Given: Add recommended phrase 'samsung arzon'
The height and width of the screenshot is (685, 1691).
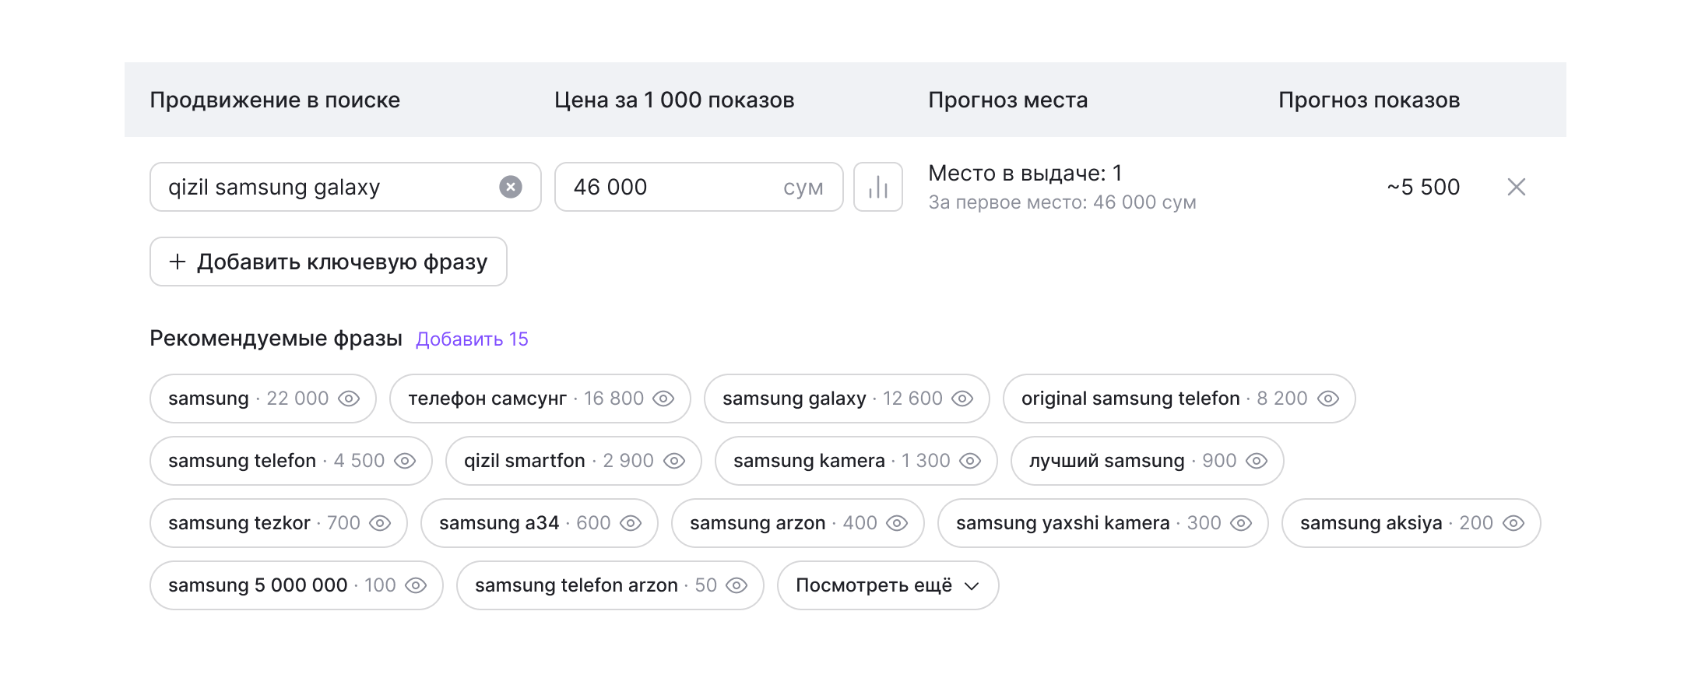Looking at the screenshot, I should tap(798, 523).
